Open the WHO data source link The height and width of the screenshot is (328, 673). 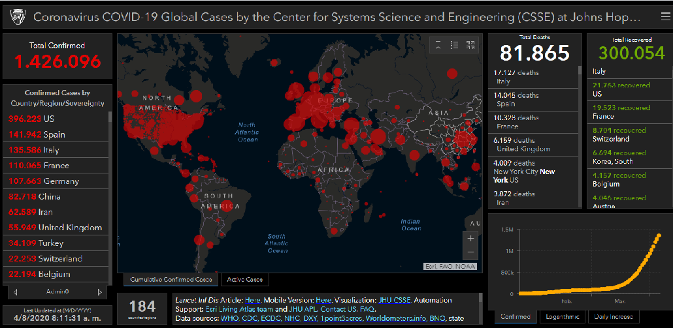(229, 319)
